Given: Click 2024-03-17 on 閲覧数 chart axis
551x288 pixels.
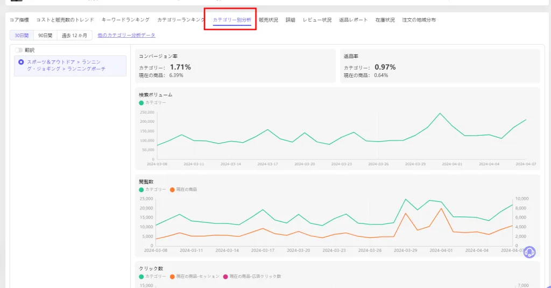Looking at the screenshot, I should pyautogui.click(x=263, y=250).
